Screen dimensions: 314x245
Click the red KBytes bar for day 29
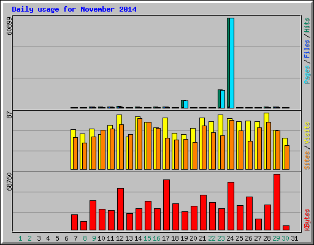277,202
